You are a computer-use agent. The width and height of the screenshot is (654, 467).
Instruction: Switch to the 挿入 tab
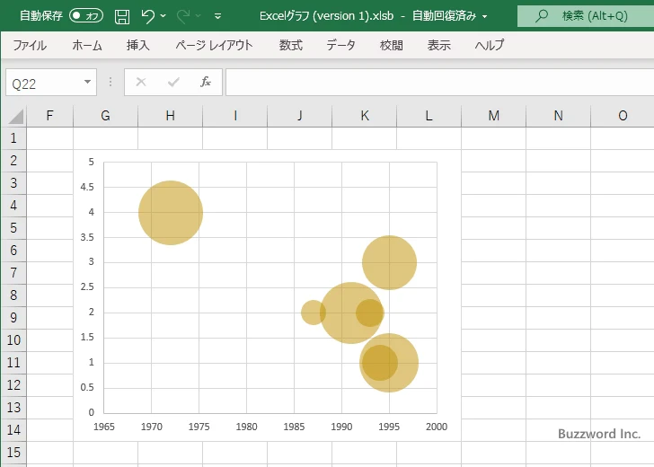[138, 45]
